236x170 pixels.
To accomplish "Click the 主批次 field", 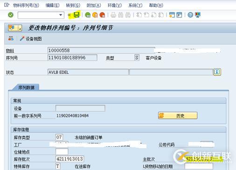I will click(199, 159).
